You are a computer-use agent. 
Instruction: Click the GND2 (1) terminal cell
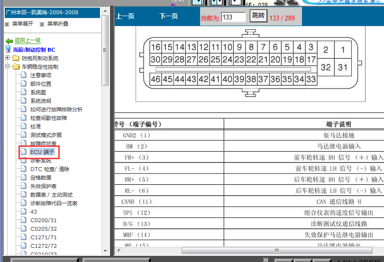[169, 135]
